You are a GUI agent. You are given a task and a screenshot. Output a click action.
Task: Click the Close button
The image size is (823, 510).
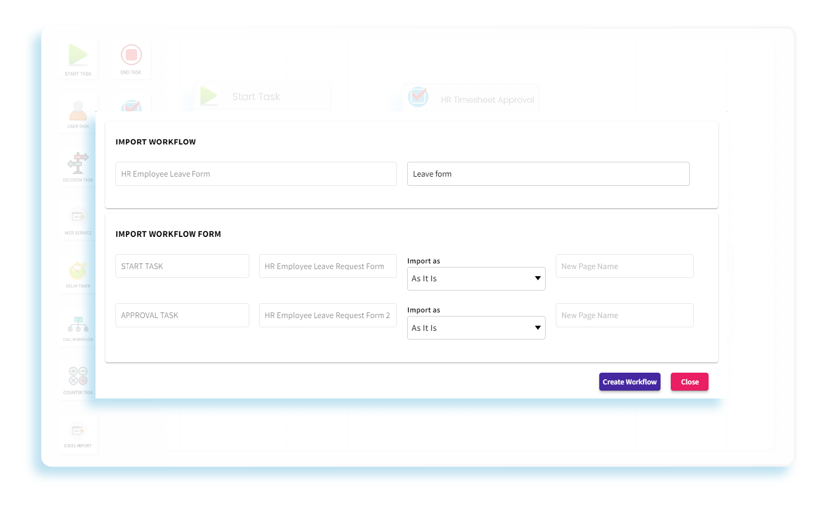click(689, 381)
